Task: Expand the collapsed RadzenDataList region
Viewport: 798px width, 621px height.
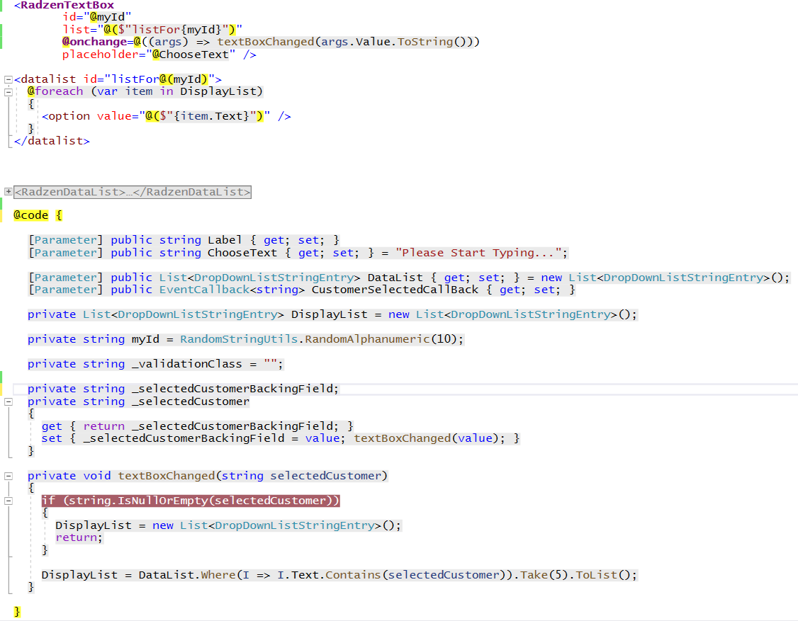Action: coord(8,192)
